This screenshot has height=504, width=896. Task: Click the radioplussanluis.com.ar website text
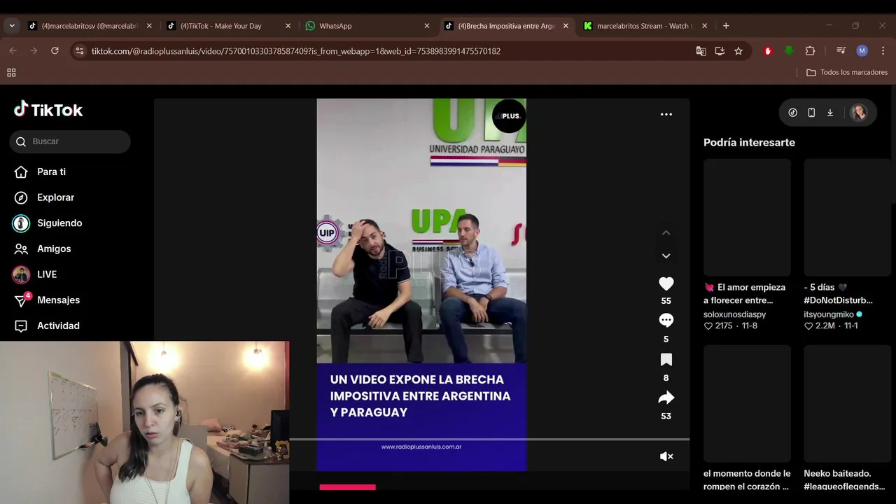pos(421,447)
